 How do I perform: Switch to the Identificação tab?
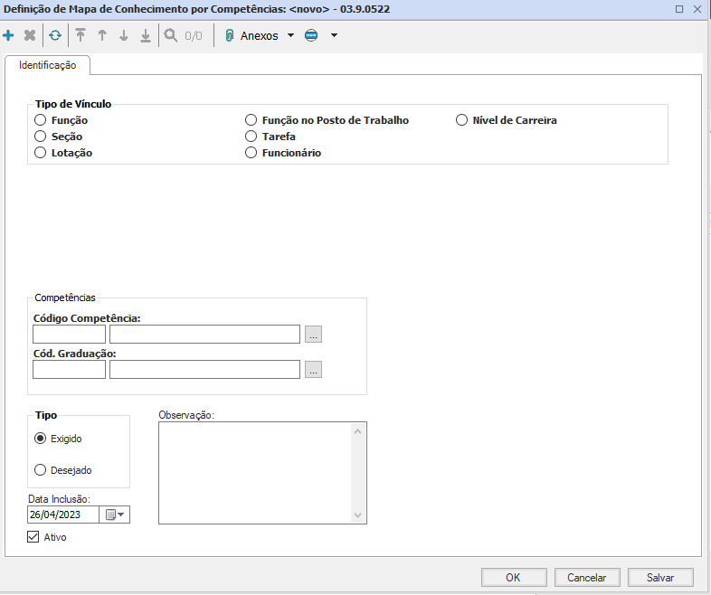pos(47,66)
